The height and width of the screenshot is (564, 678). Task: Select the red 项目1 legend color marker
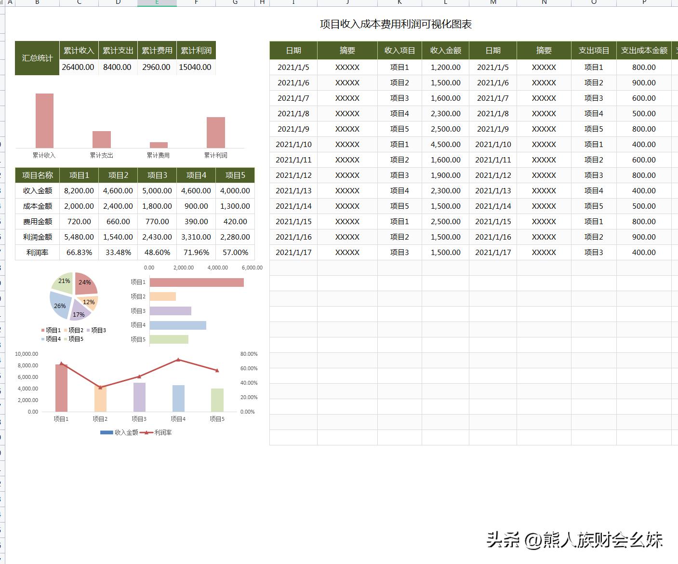pos(42,330)
